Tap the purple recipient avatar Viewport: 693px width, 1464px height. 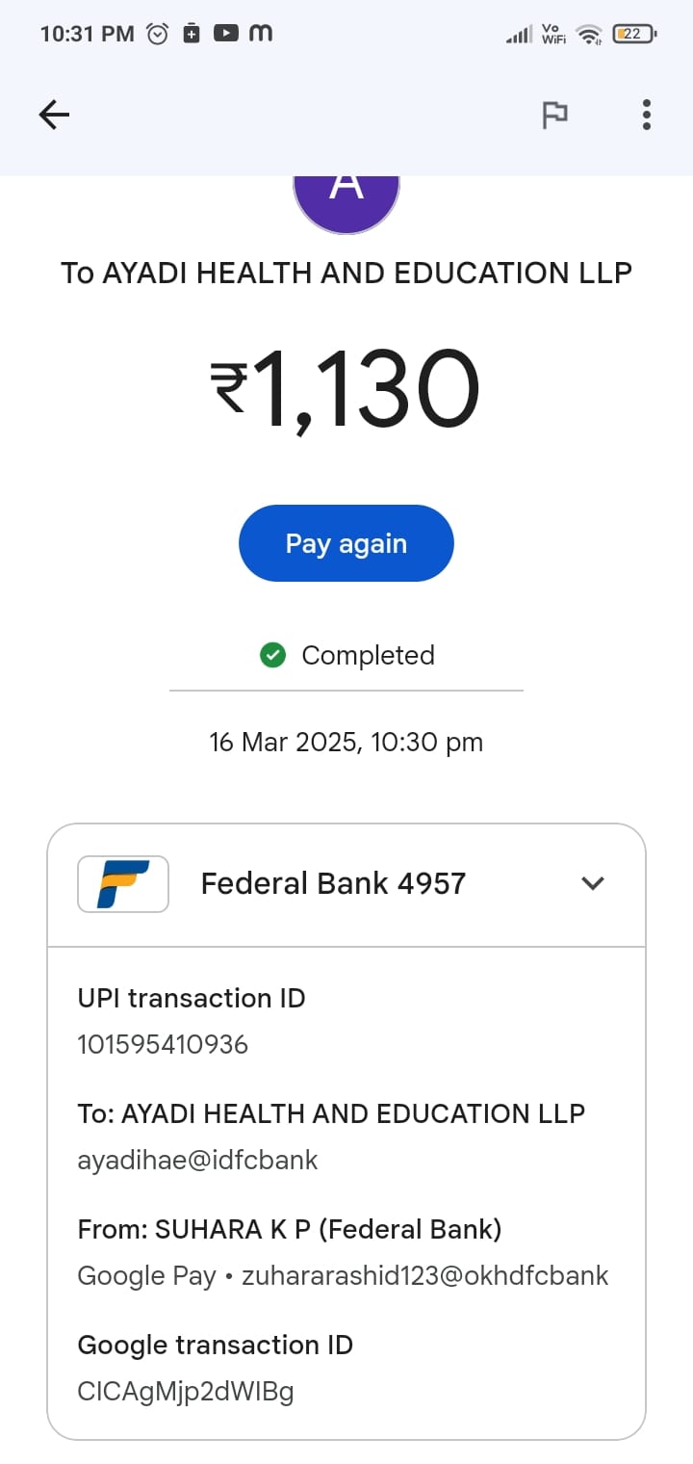(346, 200)
